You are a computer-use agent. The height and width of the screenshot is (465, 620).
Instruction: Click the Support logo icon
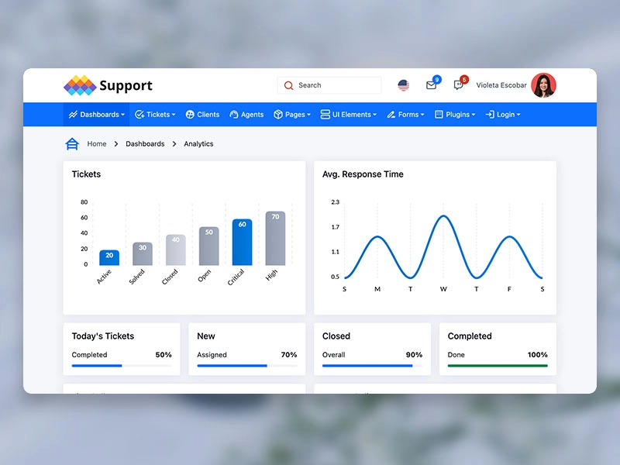80,85
